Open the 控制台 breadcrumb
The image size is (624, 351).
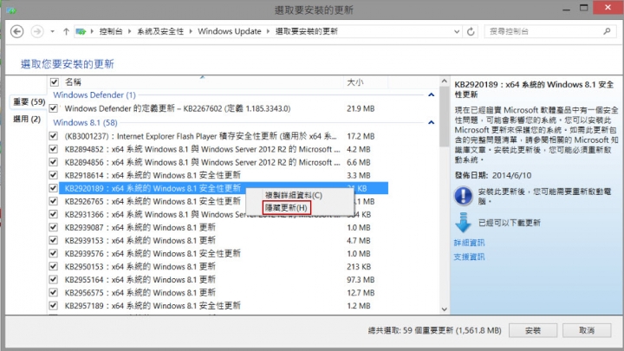click(x=111, y=31)
